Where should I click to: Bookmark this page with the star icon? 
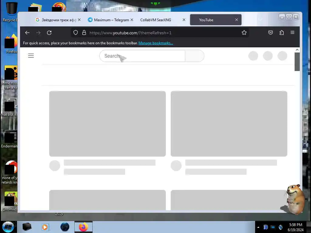(x=244, y=32)
